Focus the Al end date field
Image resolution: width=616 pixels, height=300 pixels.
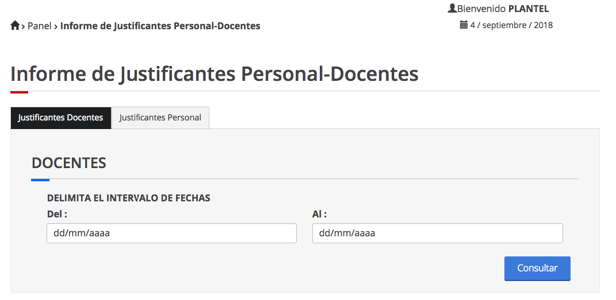pos(437,233)
